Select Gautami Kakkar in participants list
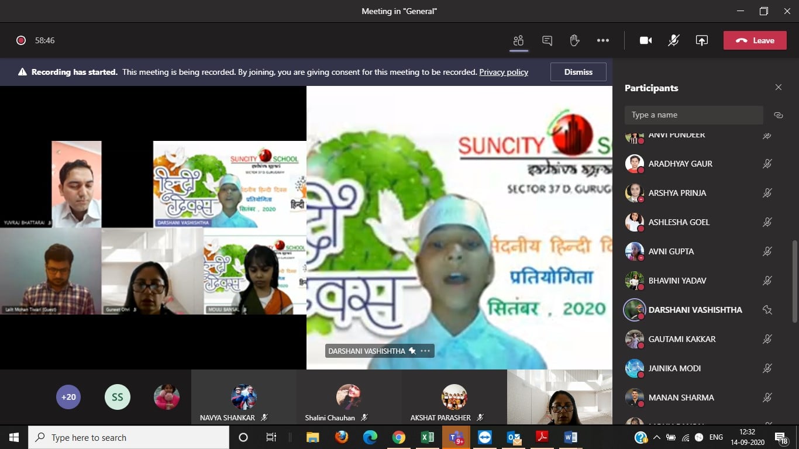Viewport: 799px width, 449px height. point(681,339)
